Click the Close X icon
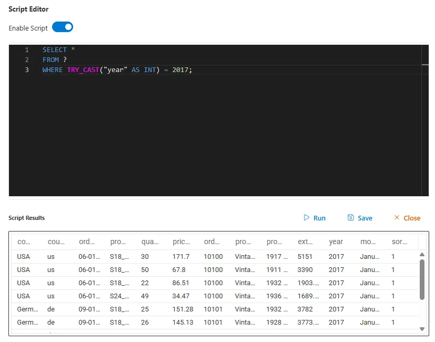This screenshot has width=435, height=342. coord(397,218)
